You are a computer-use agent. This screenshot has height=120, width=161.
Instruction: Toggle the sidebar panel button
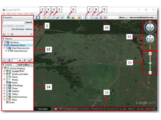pyautogui.click(x=38, y=17)
